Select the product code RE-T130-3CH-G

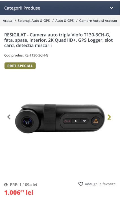point(36,56)
